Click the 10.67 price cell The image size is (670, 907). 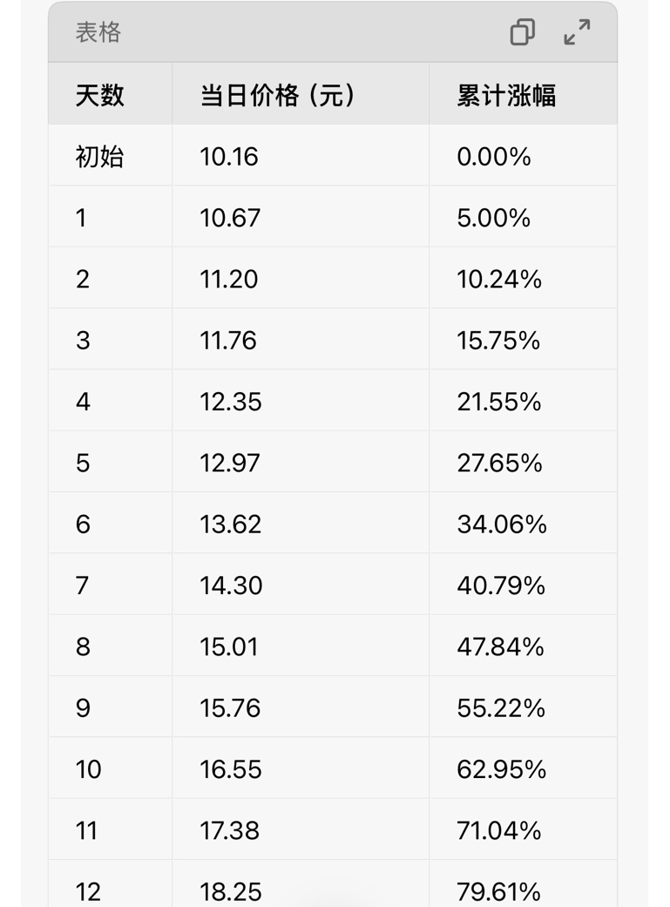[x=230, y=218]
